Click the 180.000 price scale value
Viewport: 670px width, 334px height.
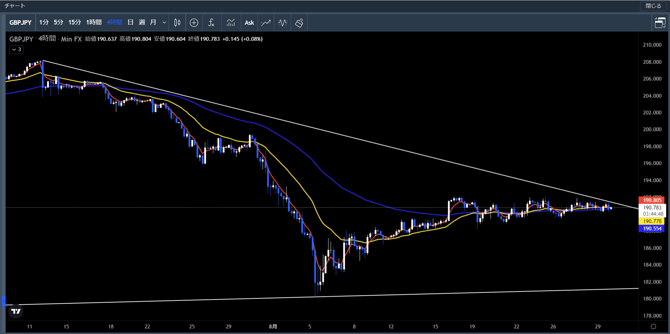click(652, 299)
